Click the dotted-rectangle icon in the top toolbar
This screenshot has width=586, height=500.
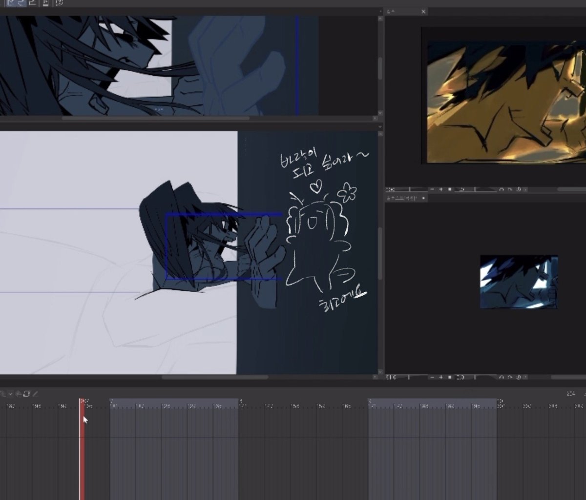click(x=59, y=3)
